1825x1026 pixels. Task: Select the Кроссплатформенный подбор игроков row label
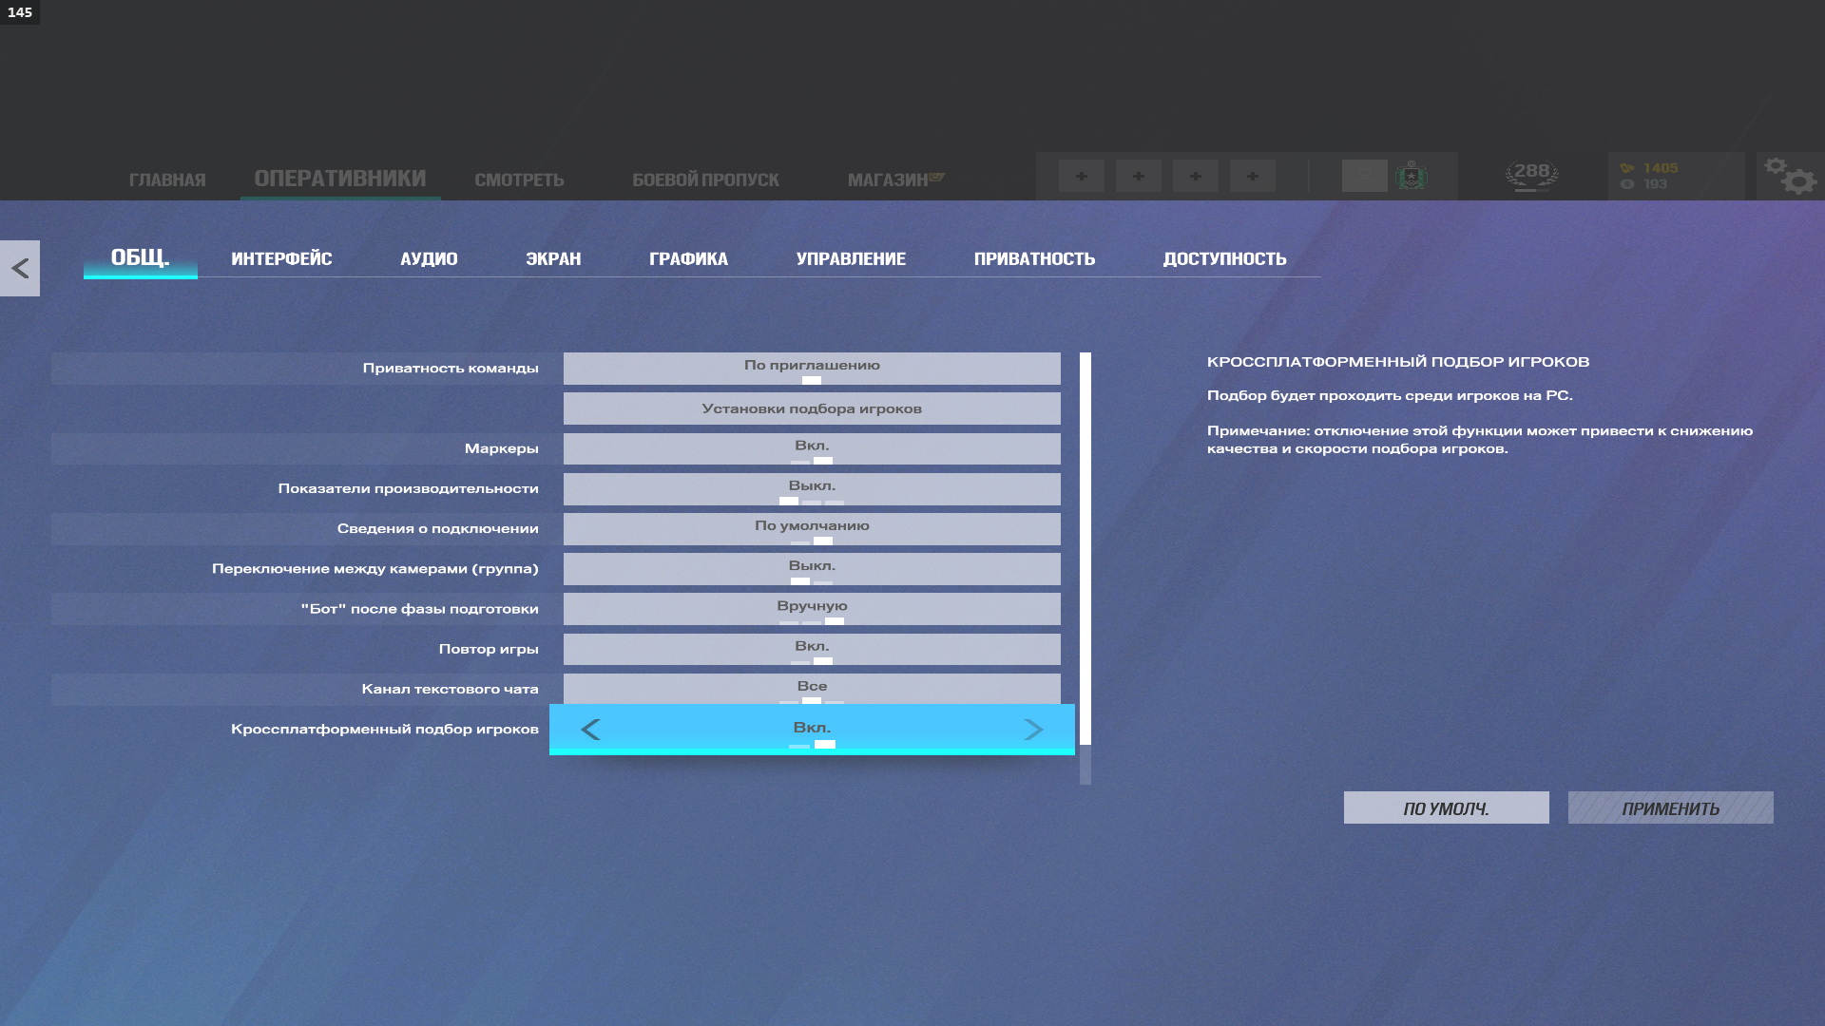tap(384, 729)
